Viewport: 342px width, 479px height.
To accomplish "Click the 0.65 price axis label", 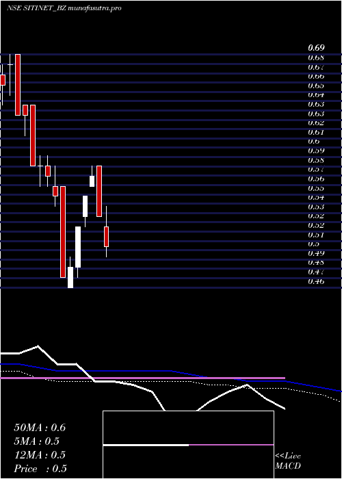I will pyautogui.click(x=316, y=86).
